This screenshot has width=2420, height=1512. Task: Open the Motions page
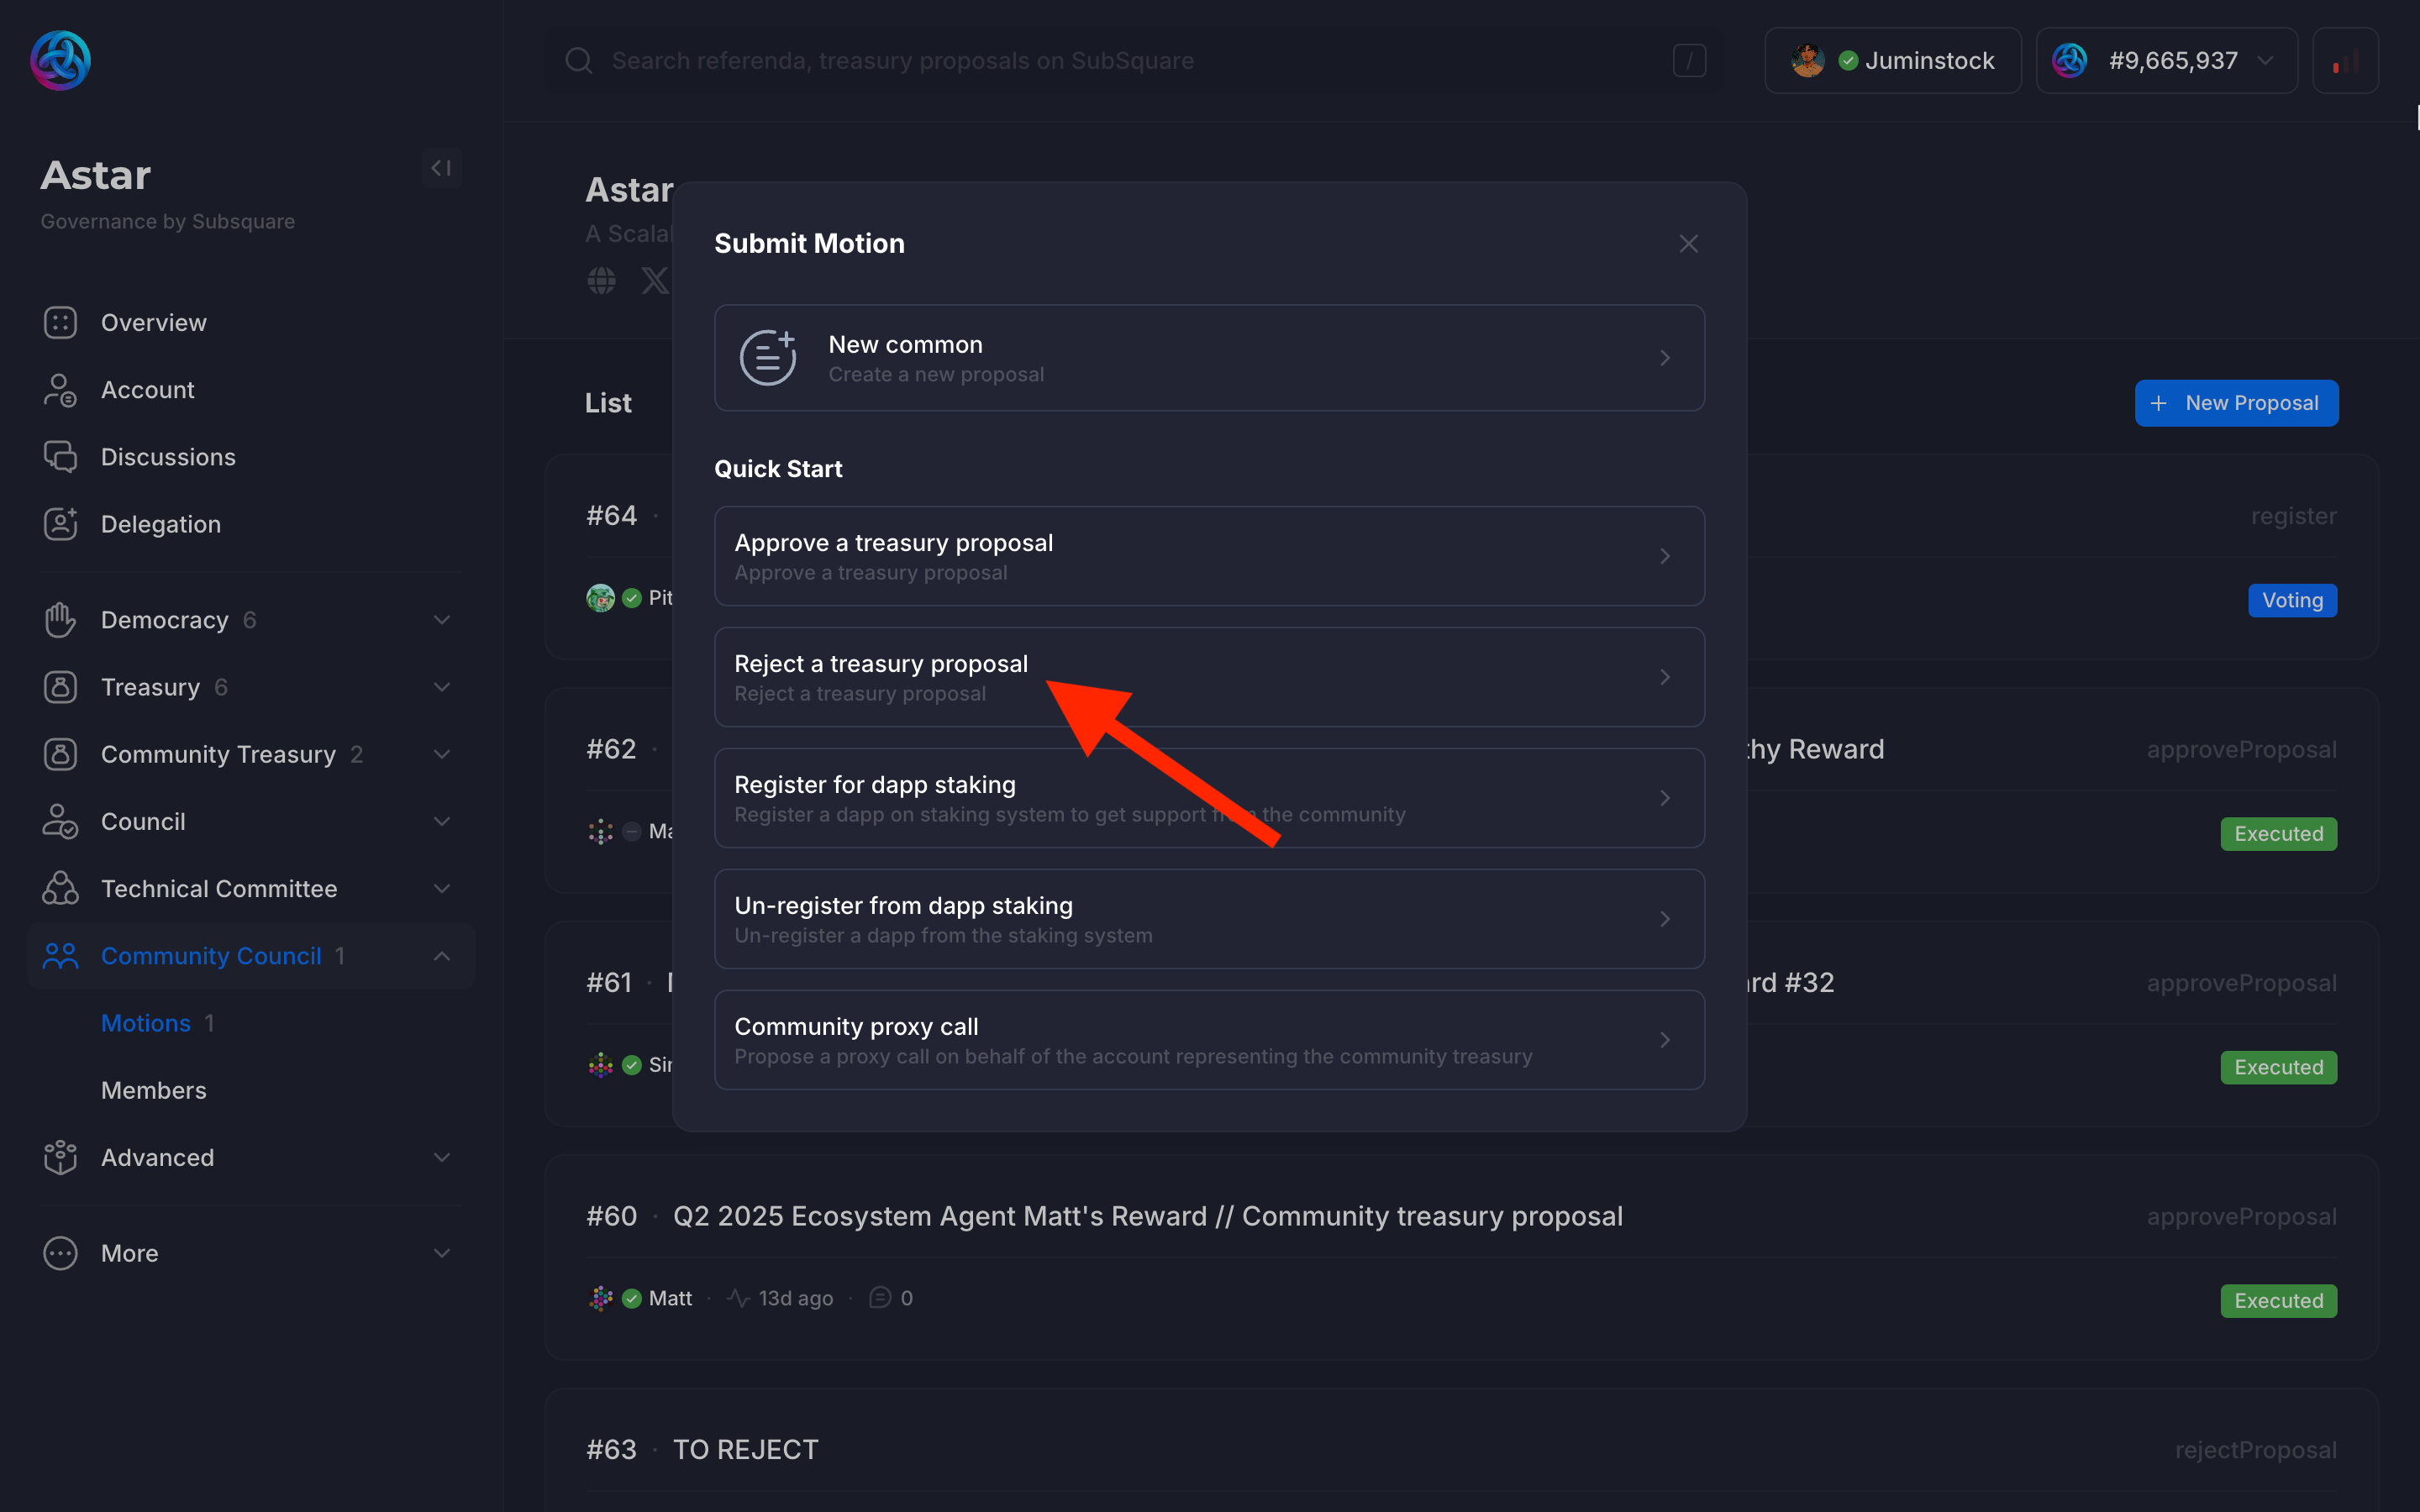point(146,1023)
